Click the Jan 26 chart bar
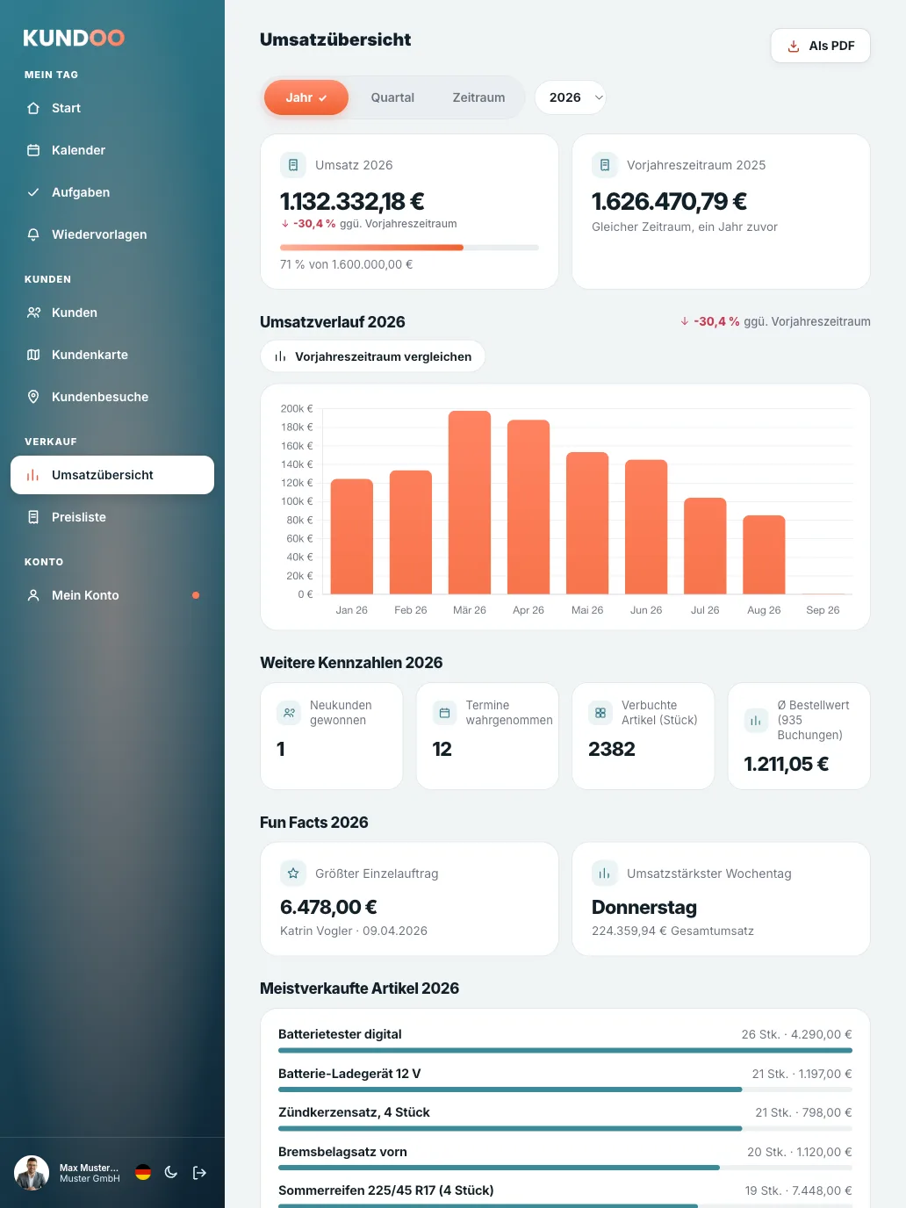Image resolution: width=906 pixels, height=1208 pixels. pyautogui.click(x=352, y=536)
